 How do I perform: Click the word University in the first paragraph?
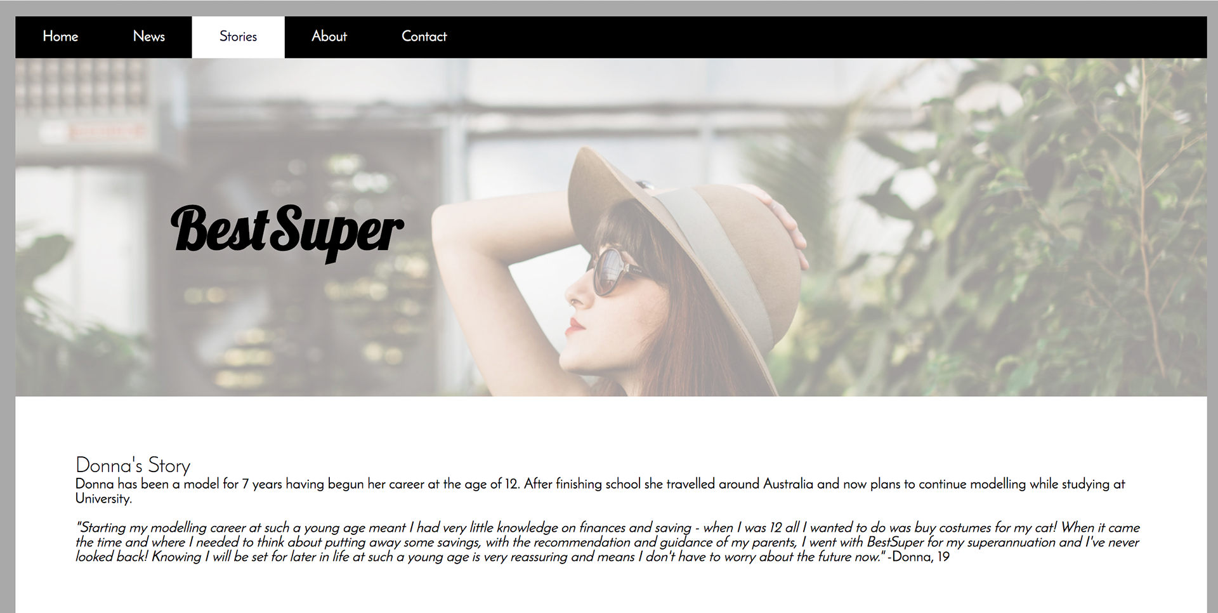click(103, 499)
